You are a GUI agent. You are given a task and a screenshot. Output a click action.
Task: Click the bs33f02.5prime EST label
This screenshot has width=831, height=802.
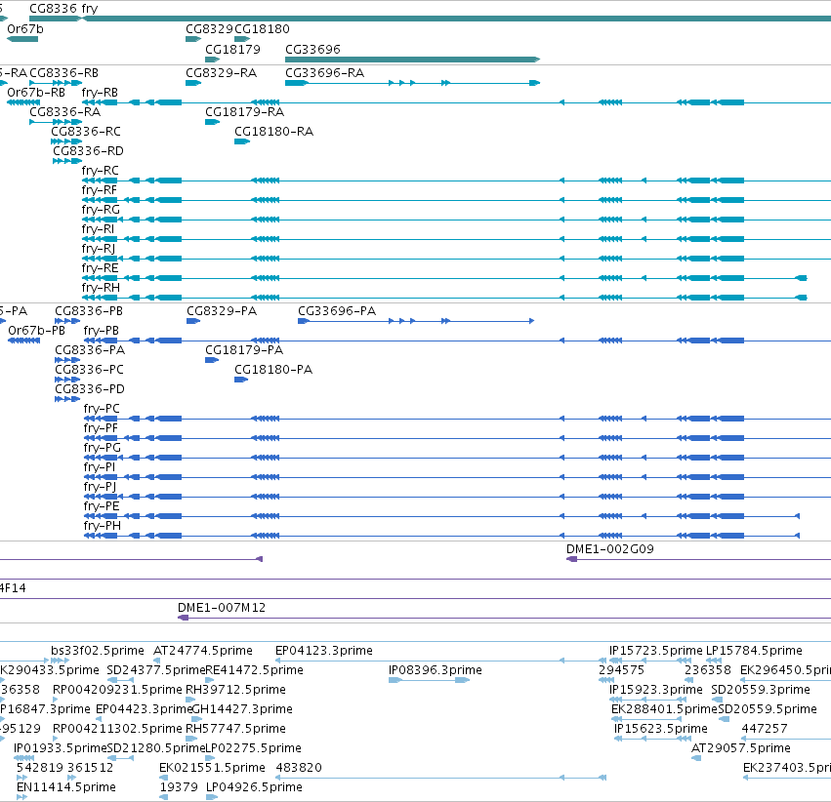click(98, 651)
